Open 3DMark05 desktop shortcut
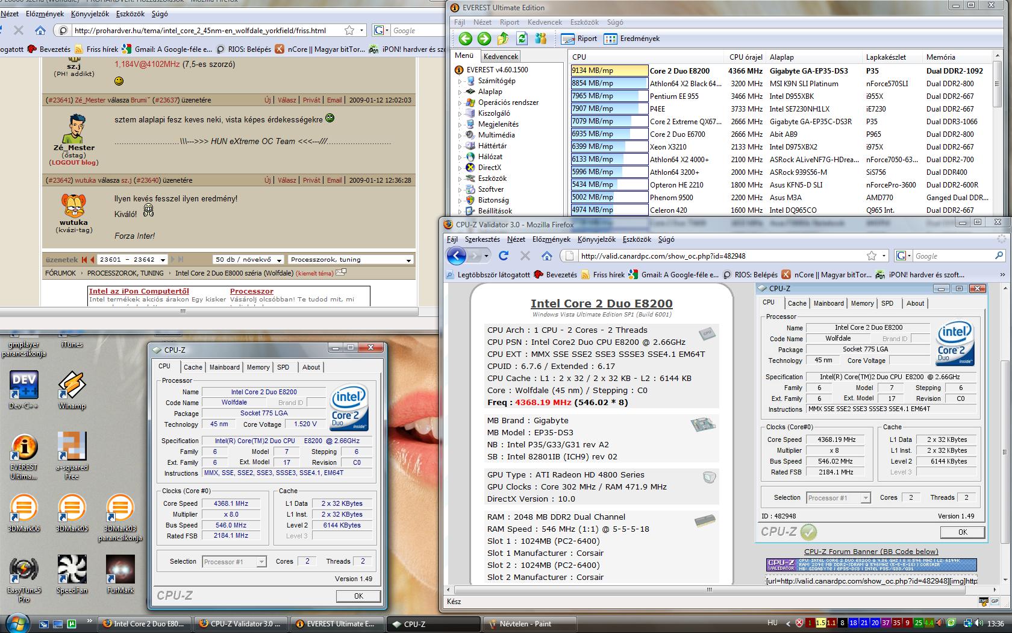The height and width of the screenshot is (633, 1012). [x=72, y=514]
